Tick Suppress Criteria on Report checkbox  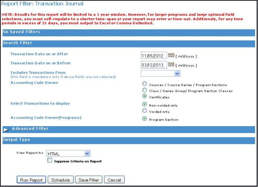pyautogui.click(x=49, y=160)
